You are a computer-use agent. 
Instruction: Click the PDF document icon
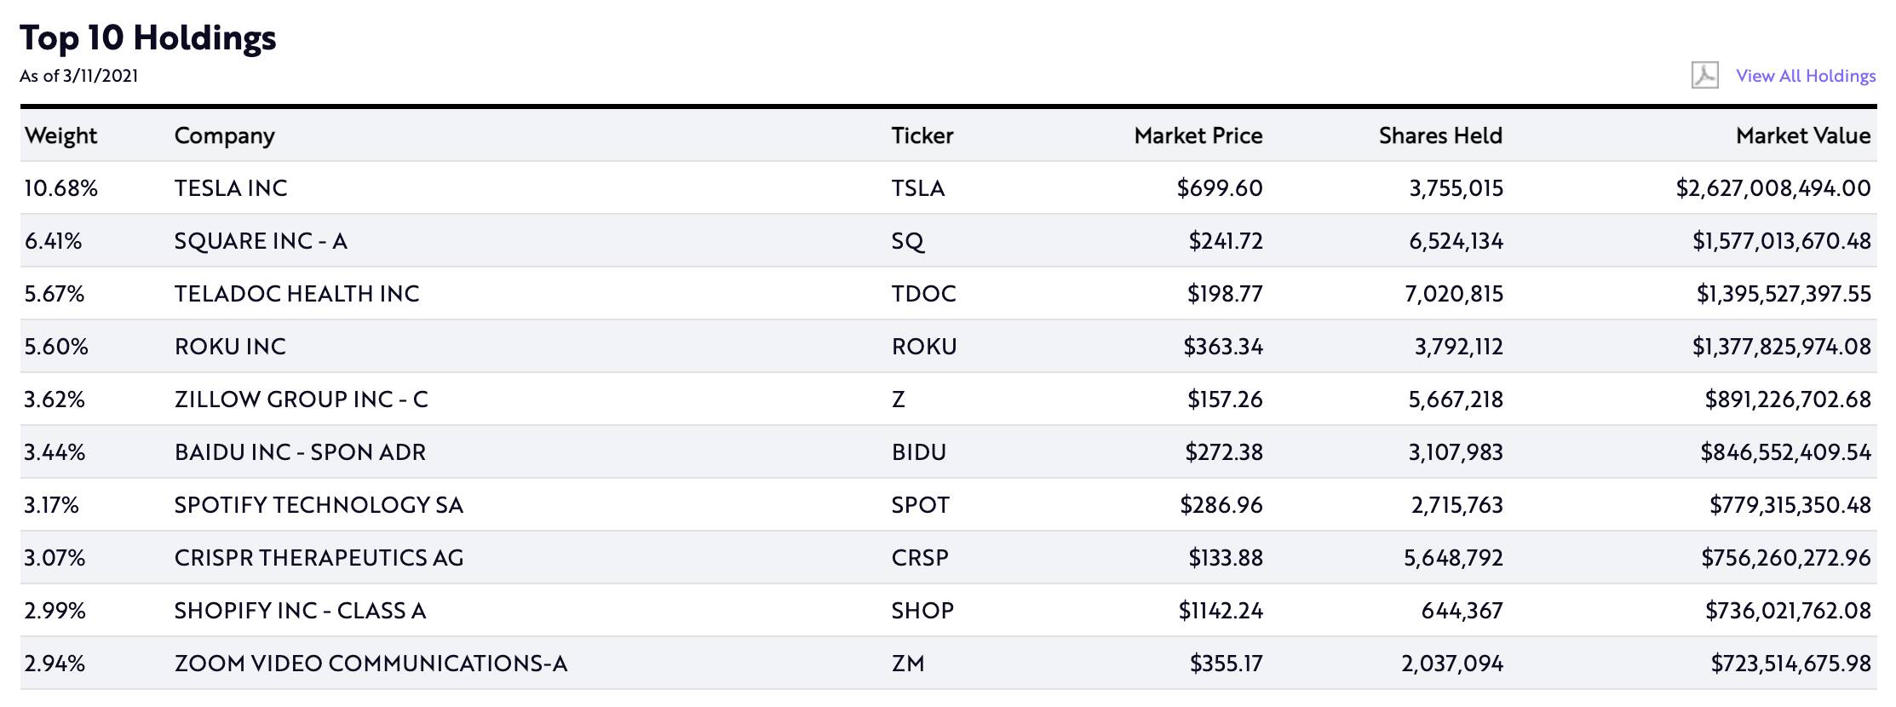click(1704, 75)
